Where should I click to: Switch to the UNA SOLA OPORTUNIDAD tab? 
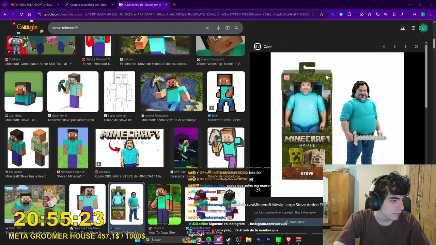pyautogui.click(x=35, y=5)
